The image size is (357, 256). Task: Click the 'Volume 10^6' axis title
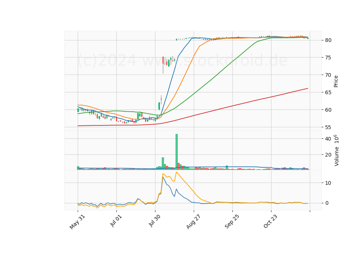[336, 150]
